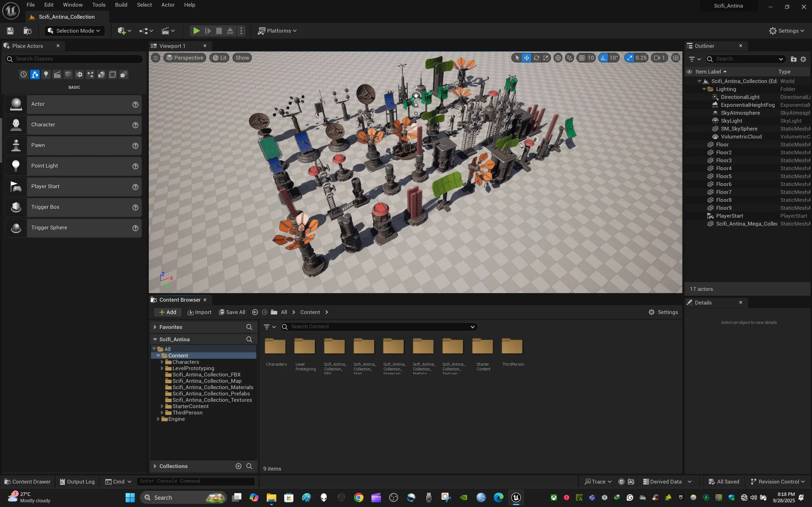Viewport: 812px width, 507px height.
Task: Select the scale transform tool in viewport
Action: click(546, 58)
